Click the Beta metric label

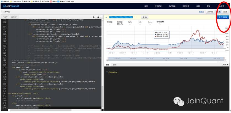[x=140, y=22]
